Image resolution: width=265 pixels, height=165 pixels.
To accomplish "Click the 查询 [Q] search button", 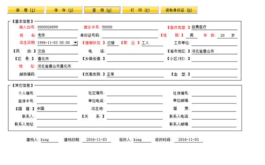I will pos(102,10).
